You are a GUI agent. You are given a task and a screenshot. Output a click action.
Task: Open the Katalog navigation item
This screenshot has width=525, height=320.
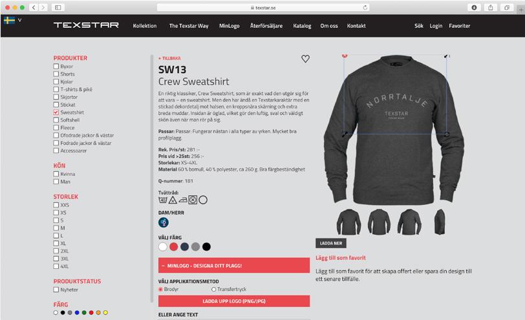(x=302, y=26)
